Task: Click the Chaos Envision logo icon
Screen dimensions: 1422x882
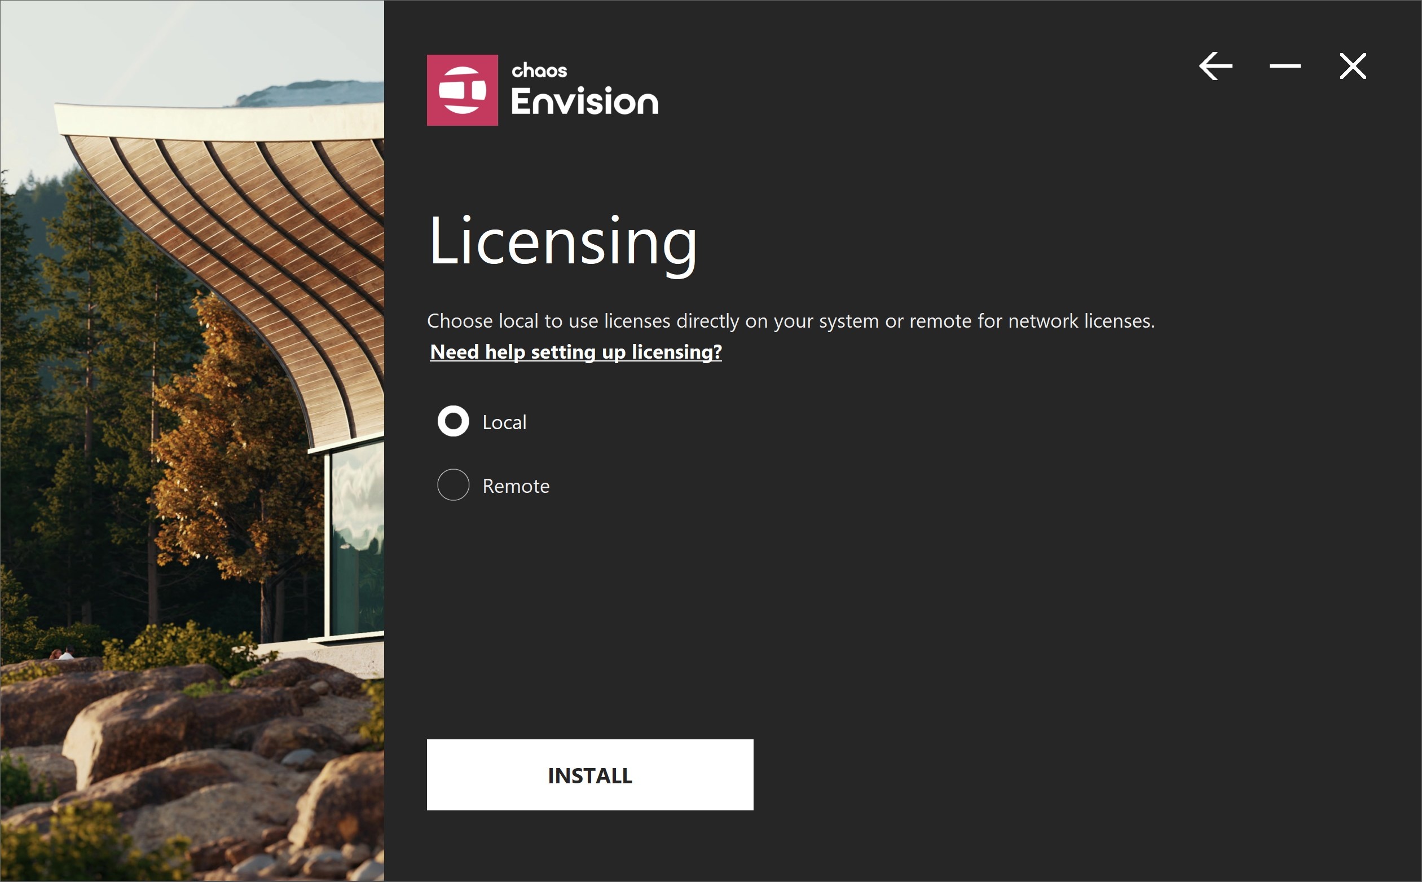Action: 462,90
